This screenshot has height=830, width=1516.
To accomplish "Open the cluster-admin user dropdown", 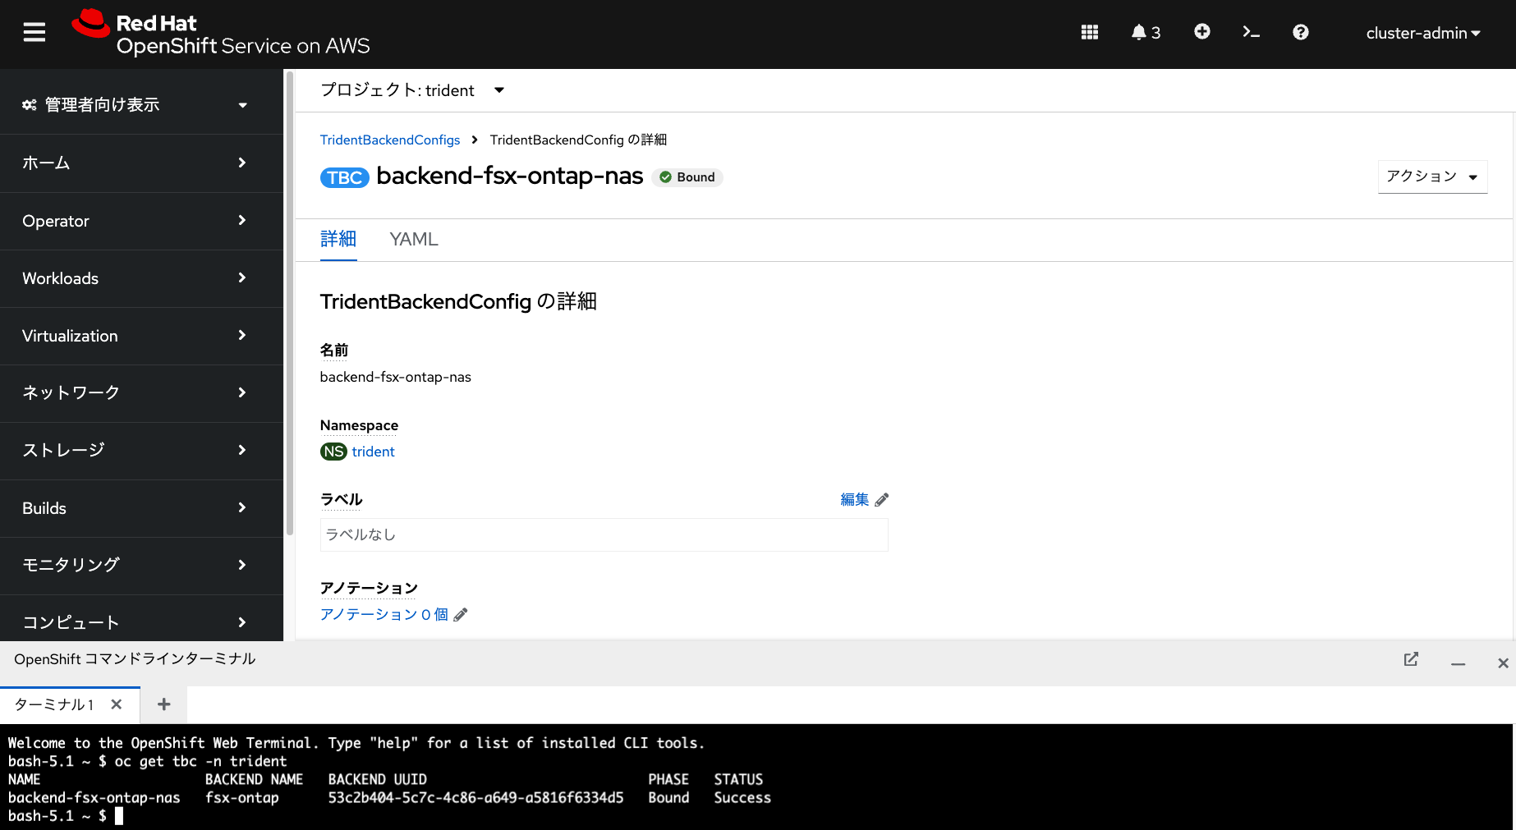I will 1423,33.
